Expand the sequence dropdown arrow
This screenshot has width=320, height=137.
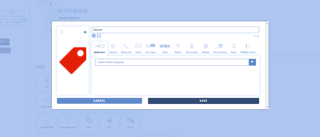[x=252, y=62]
